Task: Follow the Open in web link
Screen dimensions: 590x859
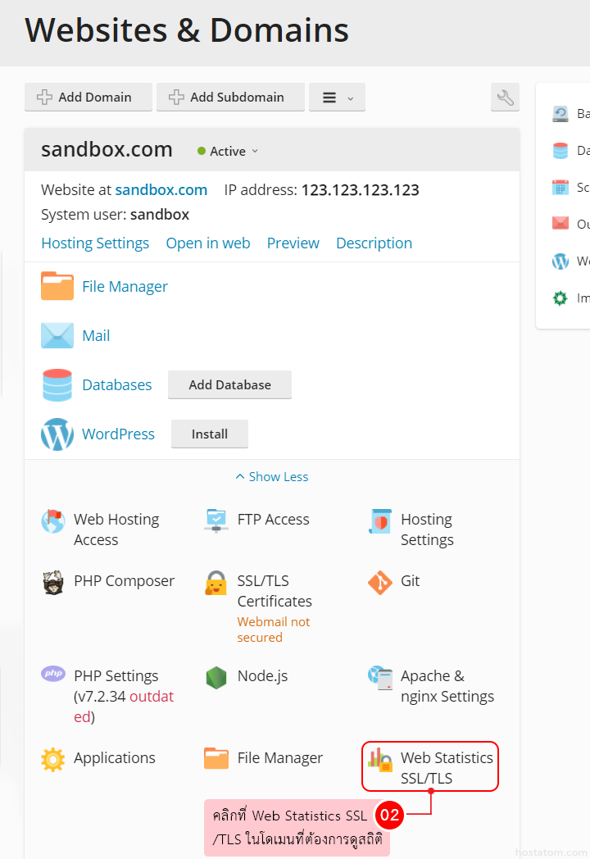Action: click(207, 243)
